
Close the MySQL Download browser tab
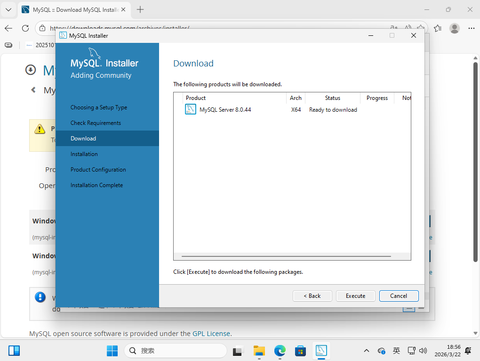(x=123, y=9)
